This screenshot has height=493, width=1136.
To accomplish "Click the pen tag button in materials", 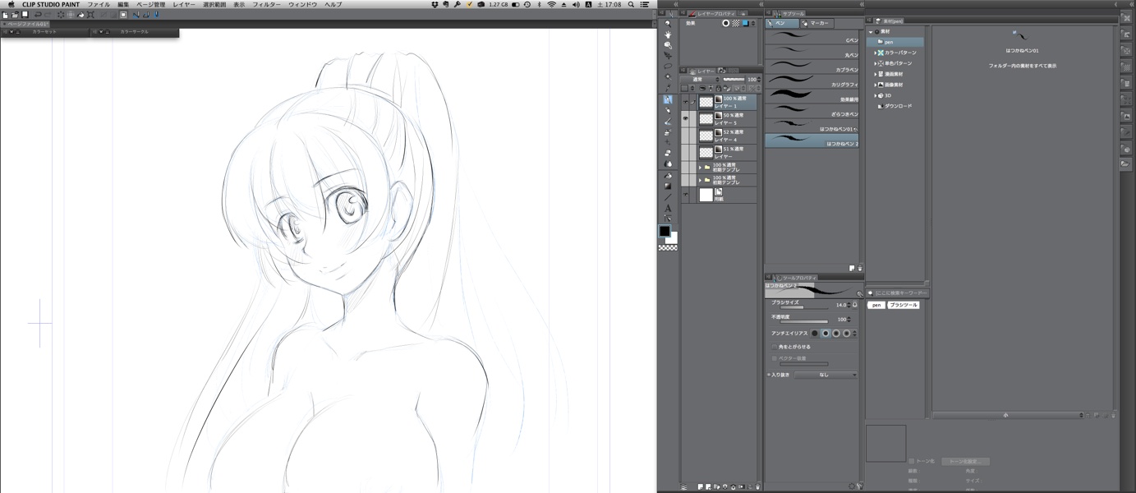I will pyautogui.click(x=876, y=305).
